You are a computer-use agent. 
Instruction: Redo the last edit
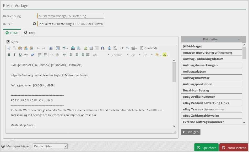[x=44, y=48]
